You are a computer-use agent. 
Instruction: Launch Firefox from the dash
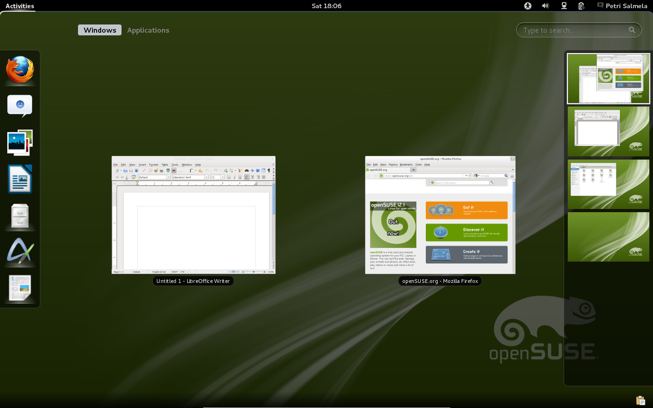click(x=20, y=70)
